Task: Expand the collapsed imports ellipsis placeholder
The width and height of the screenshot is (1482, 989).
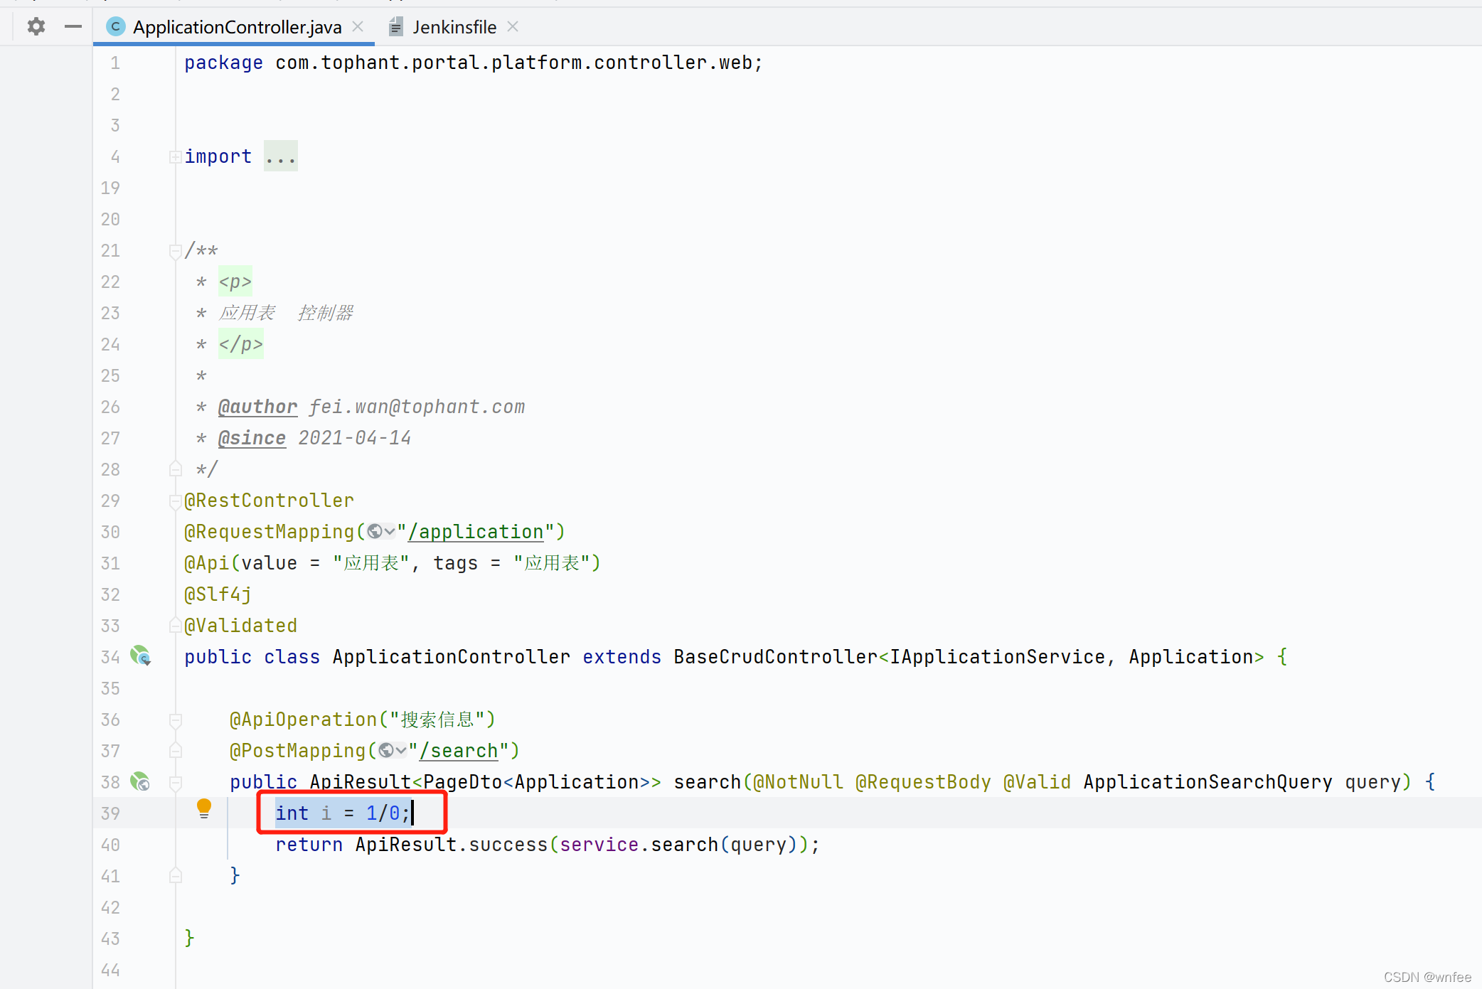Action: click(x=281, y=156)
